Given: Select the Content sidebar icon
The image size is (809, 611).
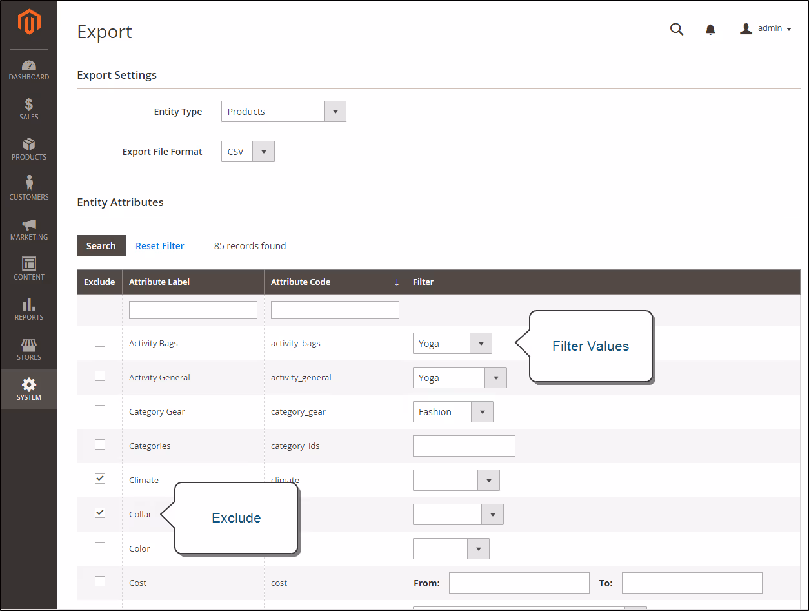Looking at the screenshot, I should (28, 269).
